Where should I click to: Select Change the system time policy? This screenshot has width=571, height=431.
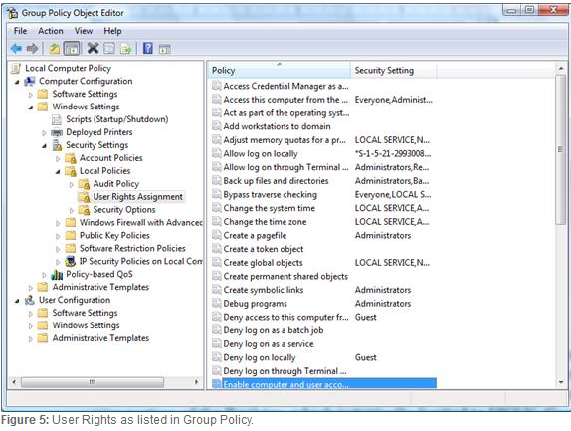click(x=270, y=208)
